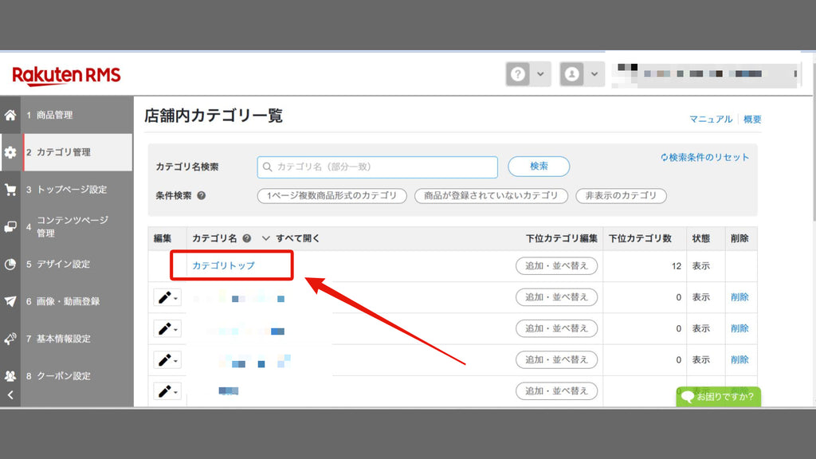Click the help question mark icon in header

(518, 74)
